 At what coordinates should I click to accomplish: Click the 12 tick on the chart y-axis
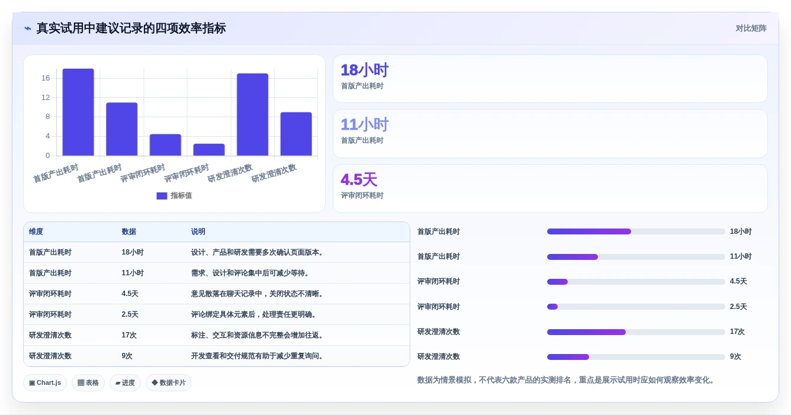pos(46,97)
